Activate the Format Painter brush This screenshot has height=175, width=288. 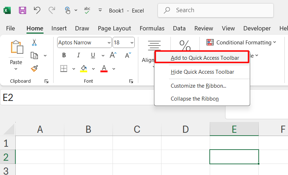click(34, 68)
